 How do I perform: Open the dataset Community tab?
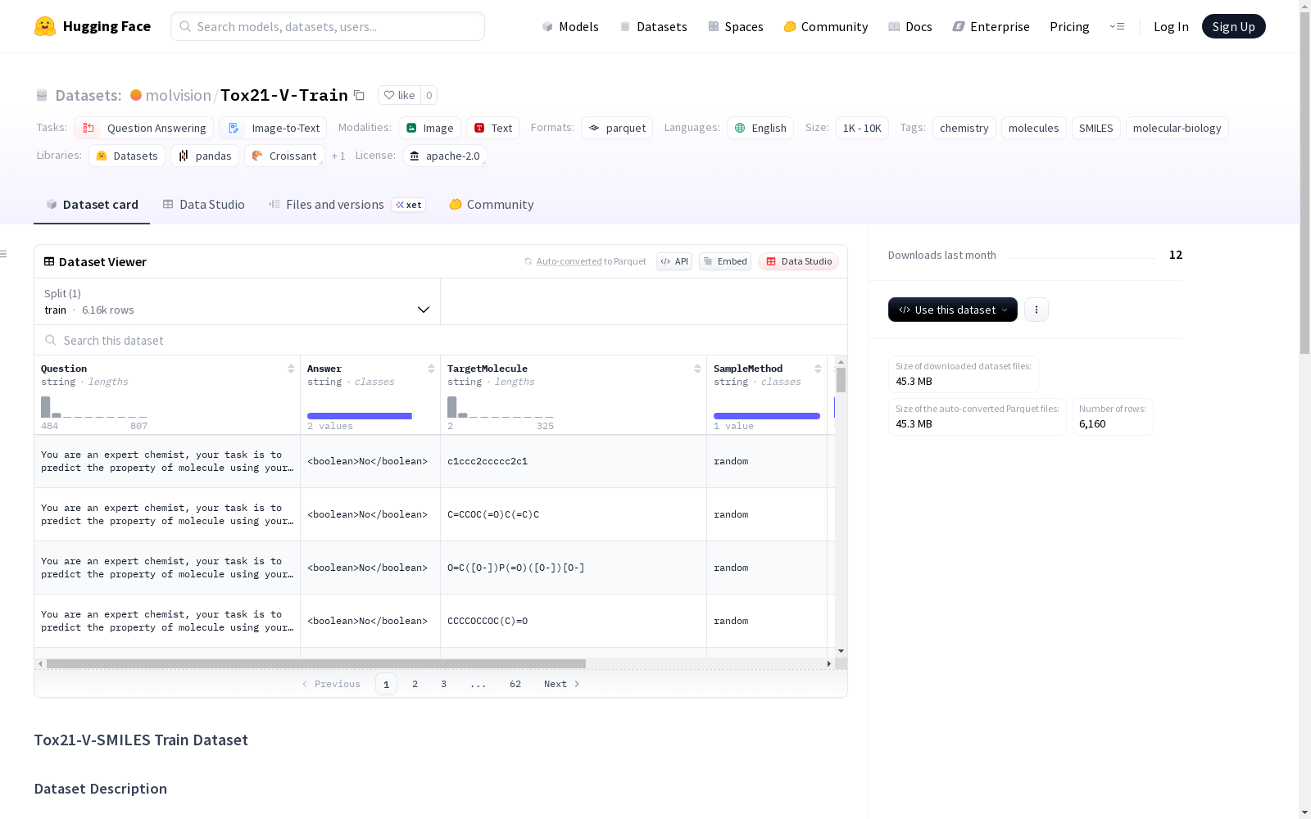[x=492, y=205]
